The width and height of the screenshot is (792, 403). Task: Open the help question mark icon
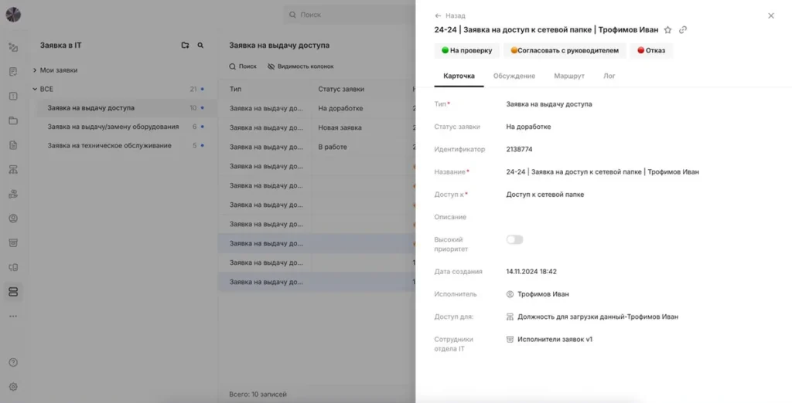[x=13, y=362]
